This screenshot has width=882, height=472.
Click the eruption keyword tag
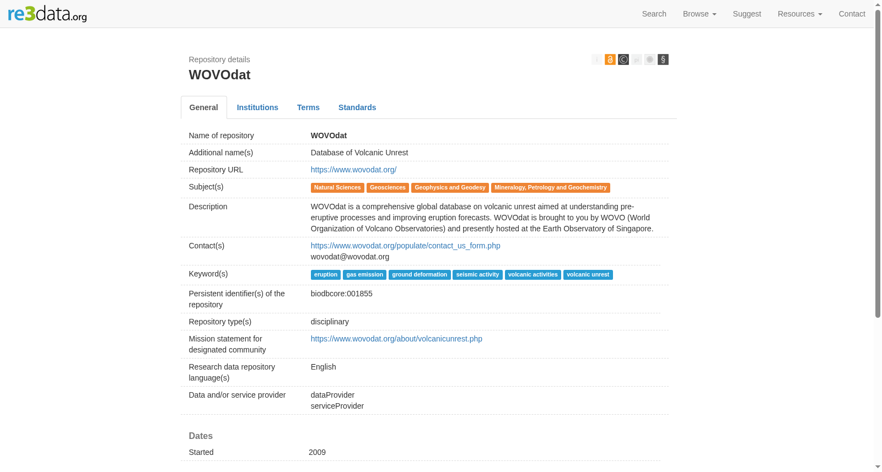(326, 275)
